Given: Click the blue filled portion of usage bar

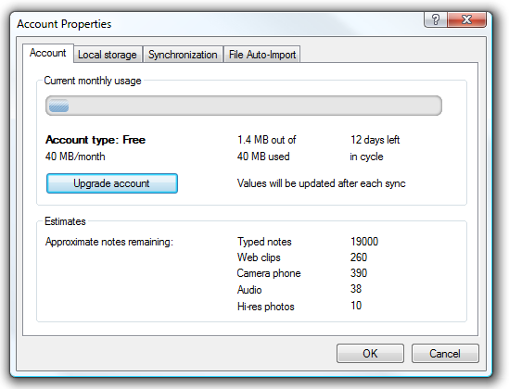Looking at the screenshot, I should [x=58, y=106].
